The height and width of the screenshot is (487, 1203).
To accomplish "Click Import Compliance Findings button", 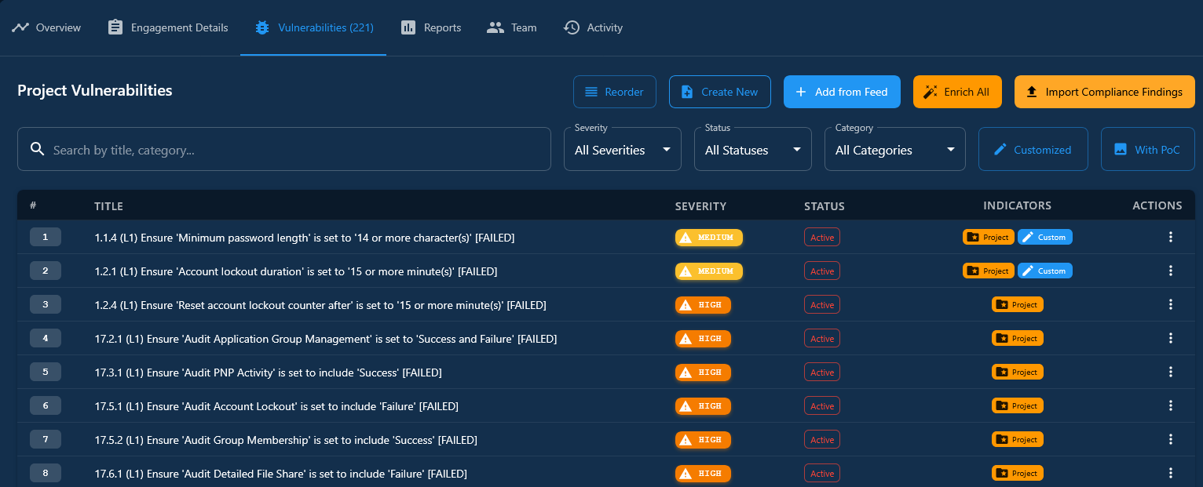I will pyautogui.click(x=1105, y=92).
